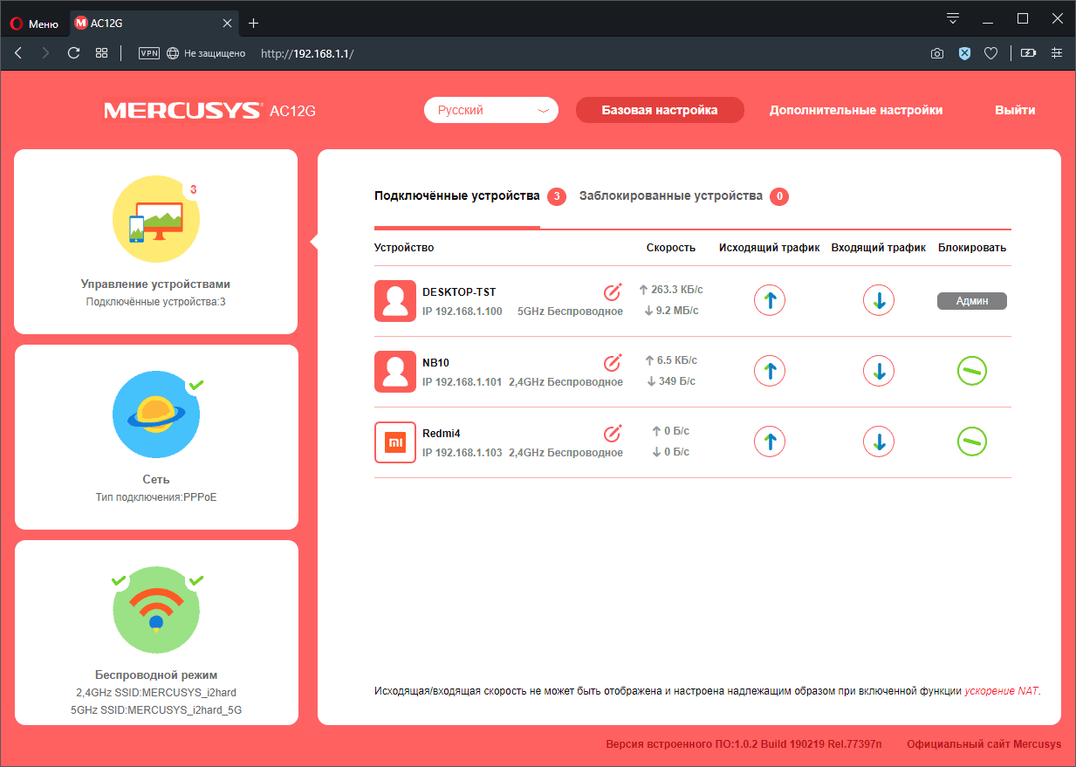Click the address bar with 192.168.1.1
The width and height of the screenshot is (1076, 767).
[524, 53]
